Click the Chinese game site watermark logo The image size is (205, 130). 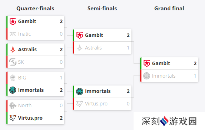(169, 121)
